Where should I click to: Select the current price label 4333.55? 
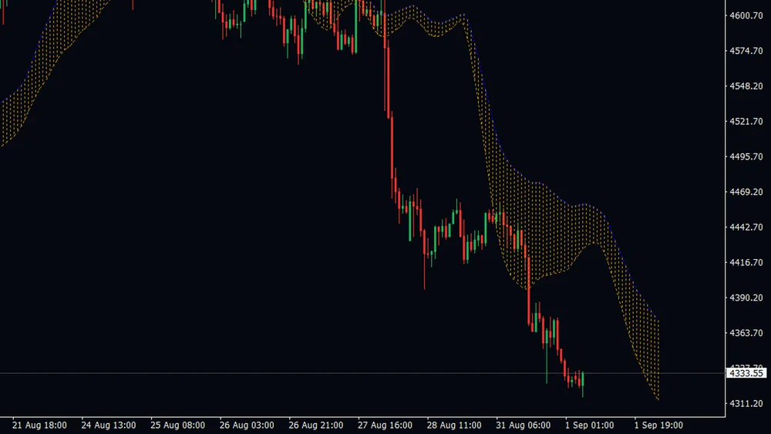pyautogui.click(x=746, y=373)
